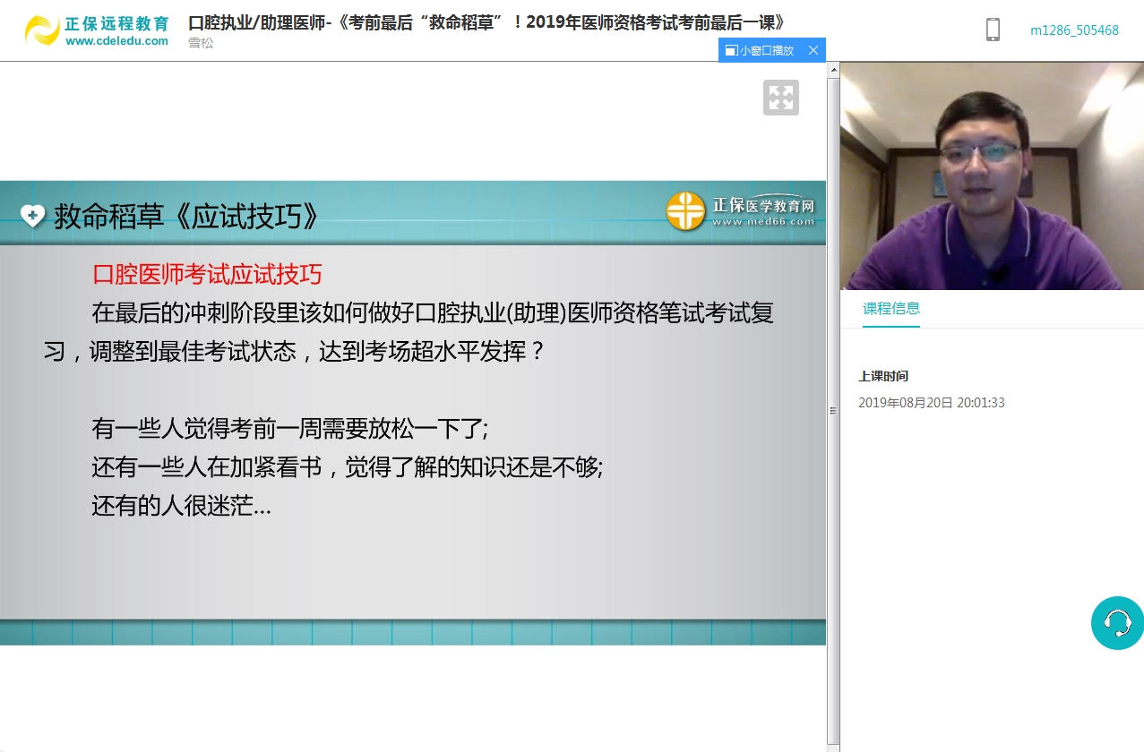The height and width of the screenshot is (752, 1144).
Task: Open customer service headset chat
Action: tap(1117, 622)
